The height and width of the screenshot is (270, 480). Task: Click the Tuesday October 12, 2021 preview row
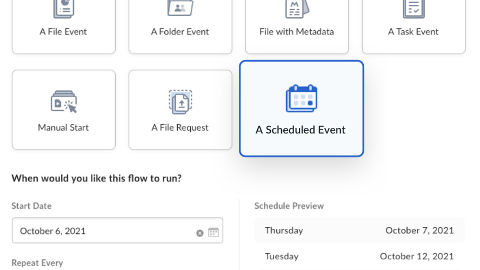click(359, 256)
